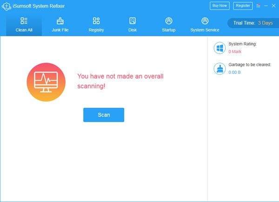The width and height of the screenshot is (279, 202).
Task: Open the hamburger menu icon
Action: [x=259, y=6]
